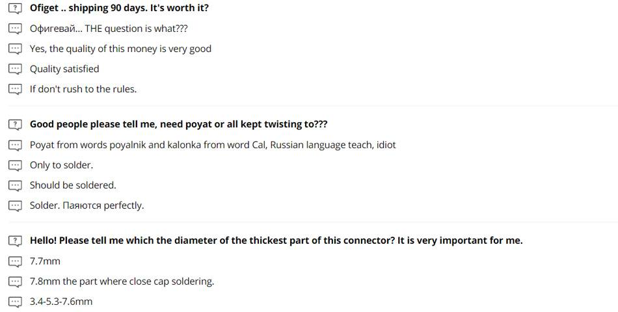Image resolution: width=618 pixels, height=312 pixels.
Task: Click the answer text 'Quality satisfied'
Action: [x=64, y=69]
